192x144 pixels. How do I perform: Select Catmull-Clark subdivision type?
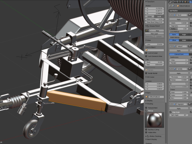[179, 54]
